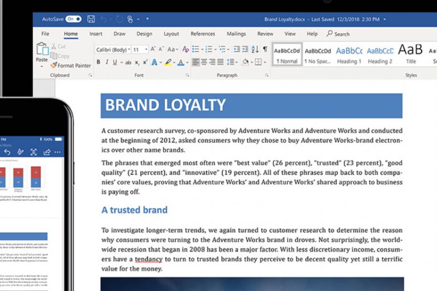Click the Decrease Indent icon
This screenshot has width=437, height=291.
[236, 49]
